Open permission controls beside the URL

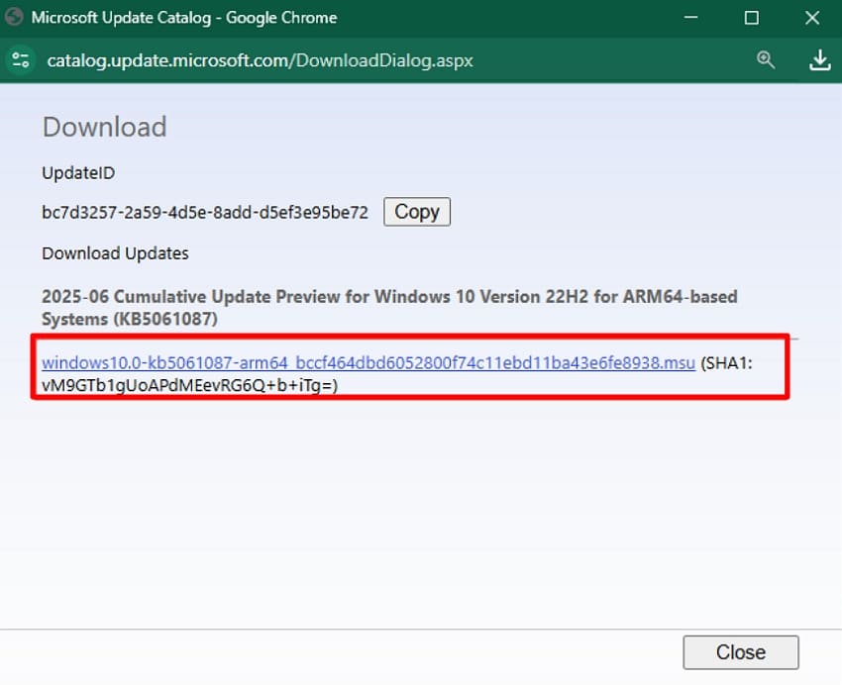point(20,59)
